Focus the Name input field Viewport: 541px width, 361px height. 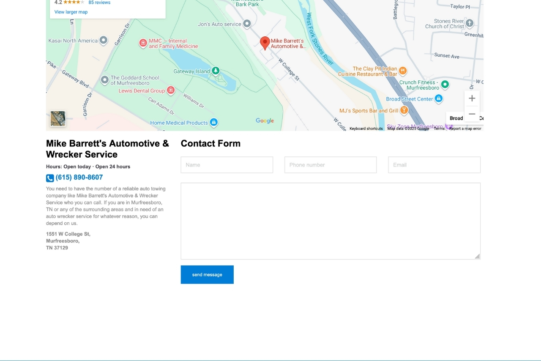pos(227,165)
